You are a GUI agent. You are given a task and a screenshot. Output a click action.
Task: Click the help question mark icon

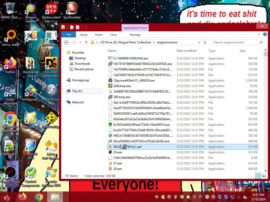[x=265, y=34]
